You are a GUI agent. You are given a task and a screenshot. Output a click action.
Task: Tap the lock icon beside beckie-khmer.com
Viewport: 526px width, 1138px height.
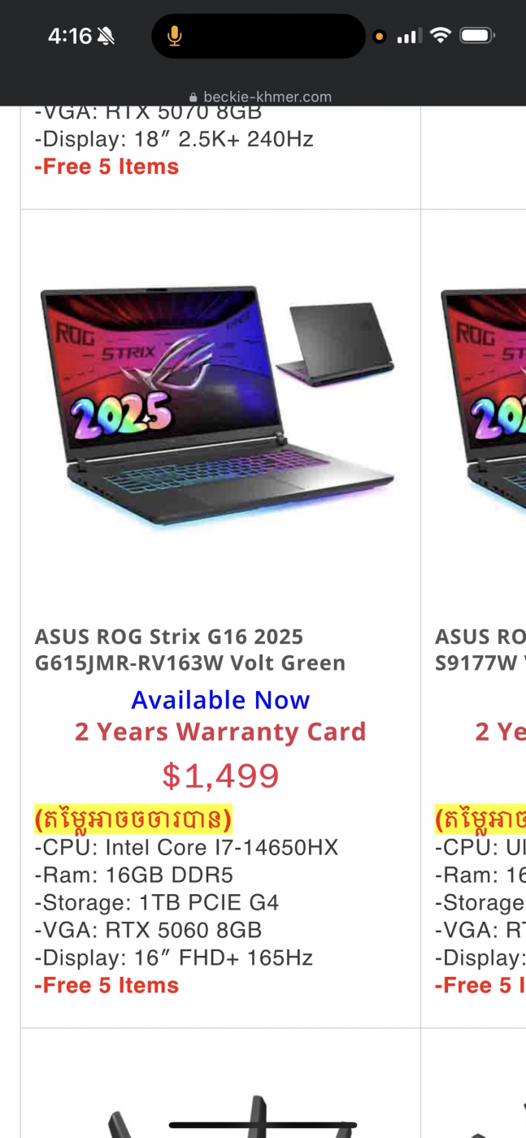(193, 97)
